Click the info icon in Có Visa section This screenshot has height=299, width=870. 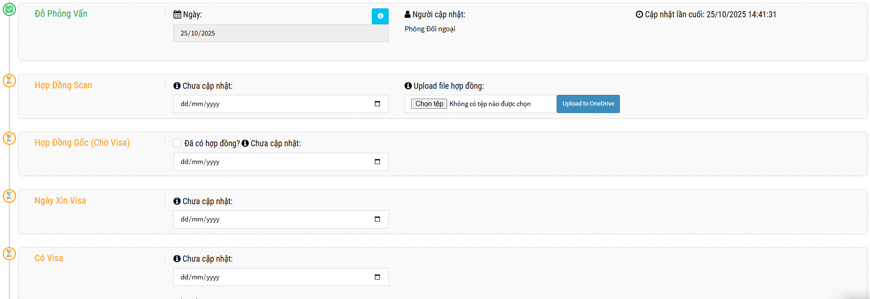pyautogui.click(x=177, y=259)
